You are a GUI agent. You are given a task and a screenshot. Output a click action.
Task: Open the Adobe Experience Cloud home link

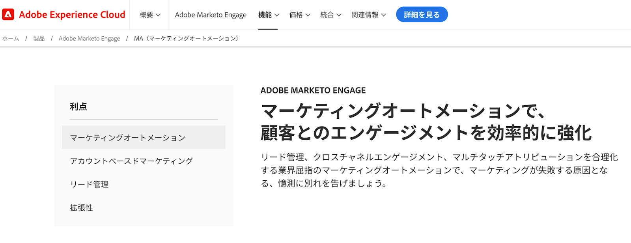pos(63,15)
